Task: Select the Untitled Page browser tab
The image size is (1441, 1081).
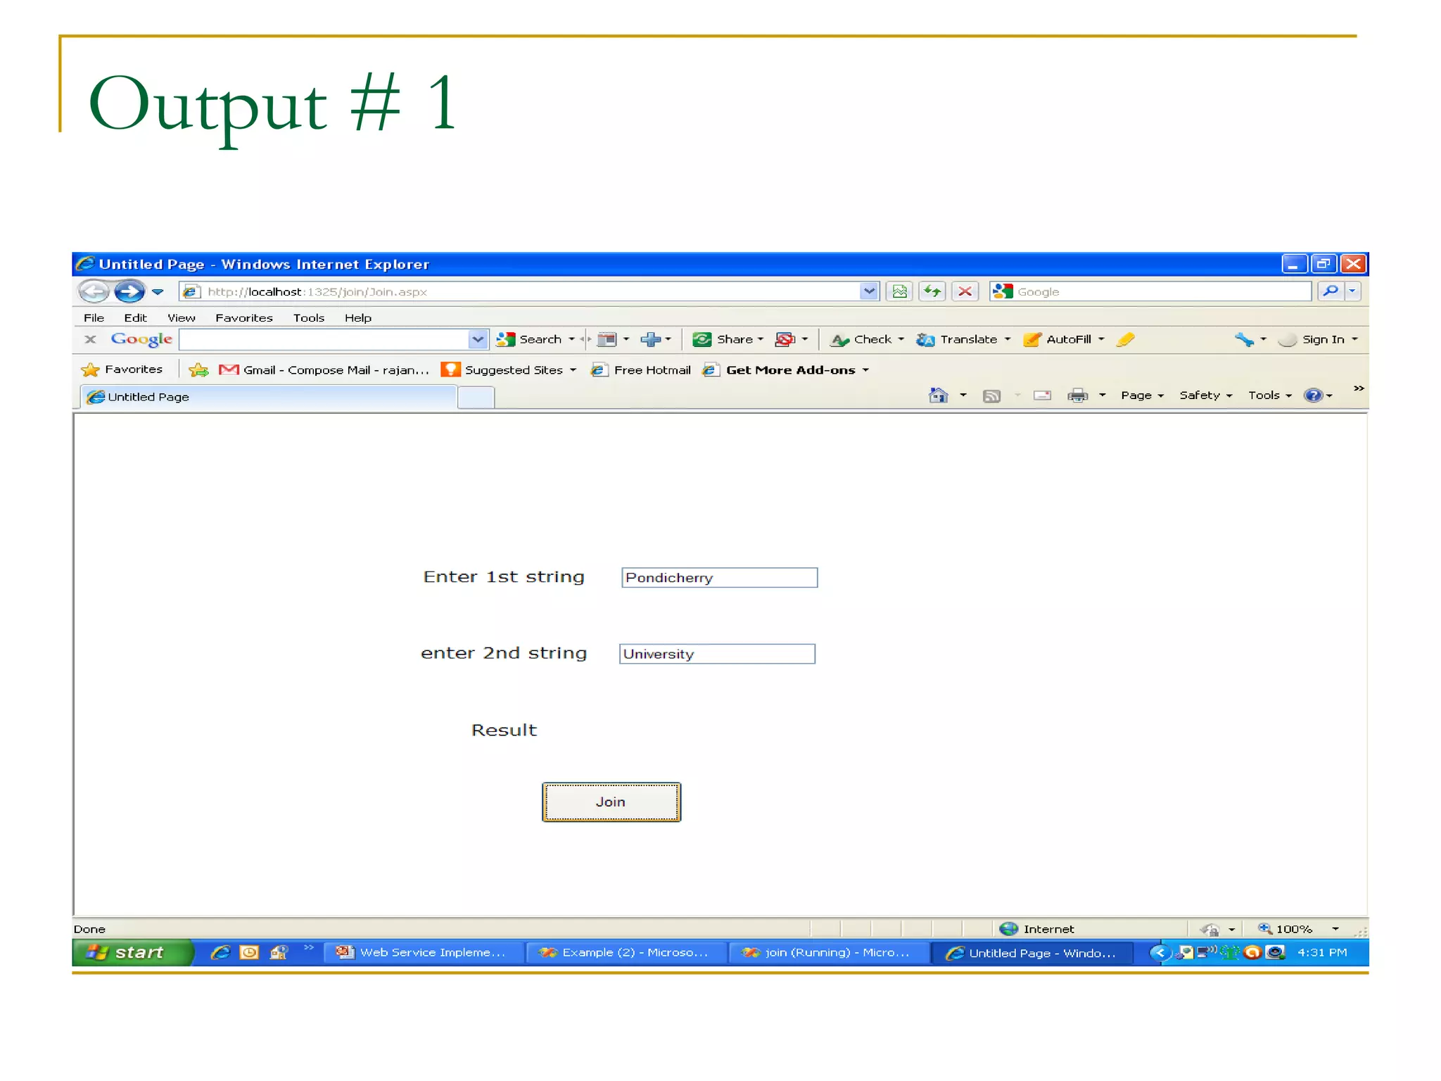Action: point(269,397)
